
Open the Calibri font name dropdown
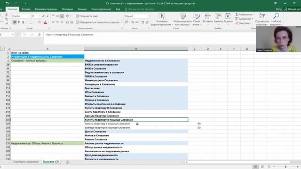point(30,16)
